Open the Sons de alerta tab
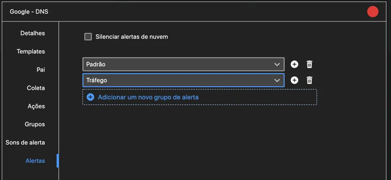Image resolution: width=391 pixels, height=180 pixels. click(x=25, y=142)
